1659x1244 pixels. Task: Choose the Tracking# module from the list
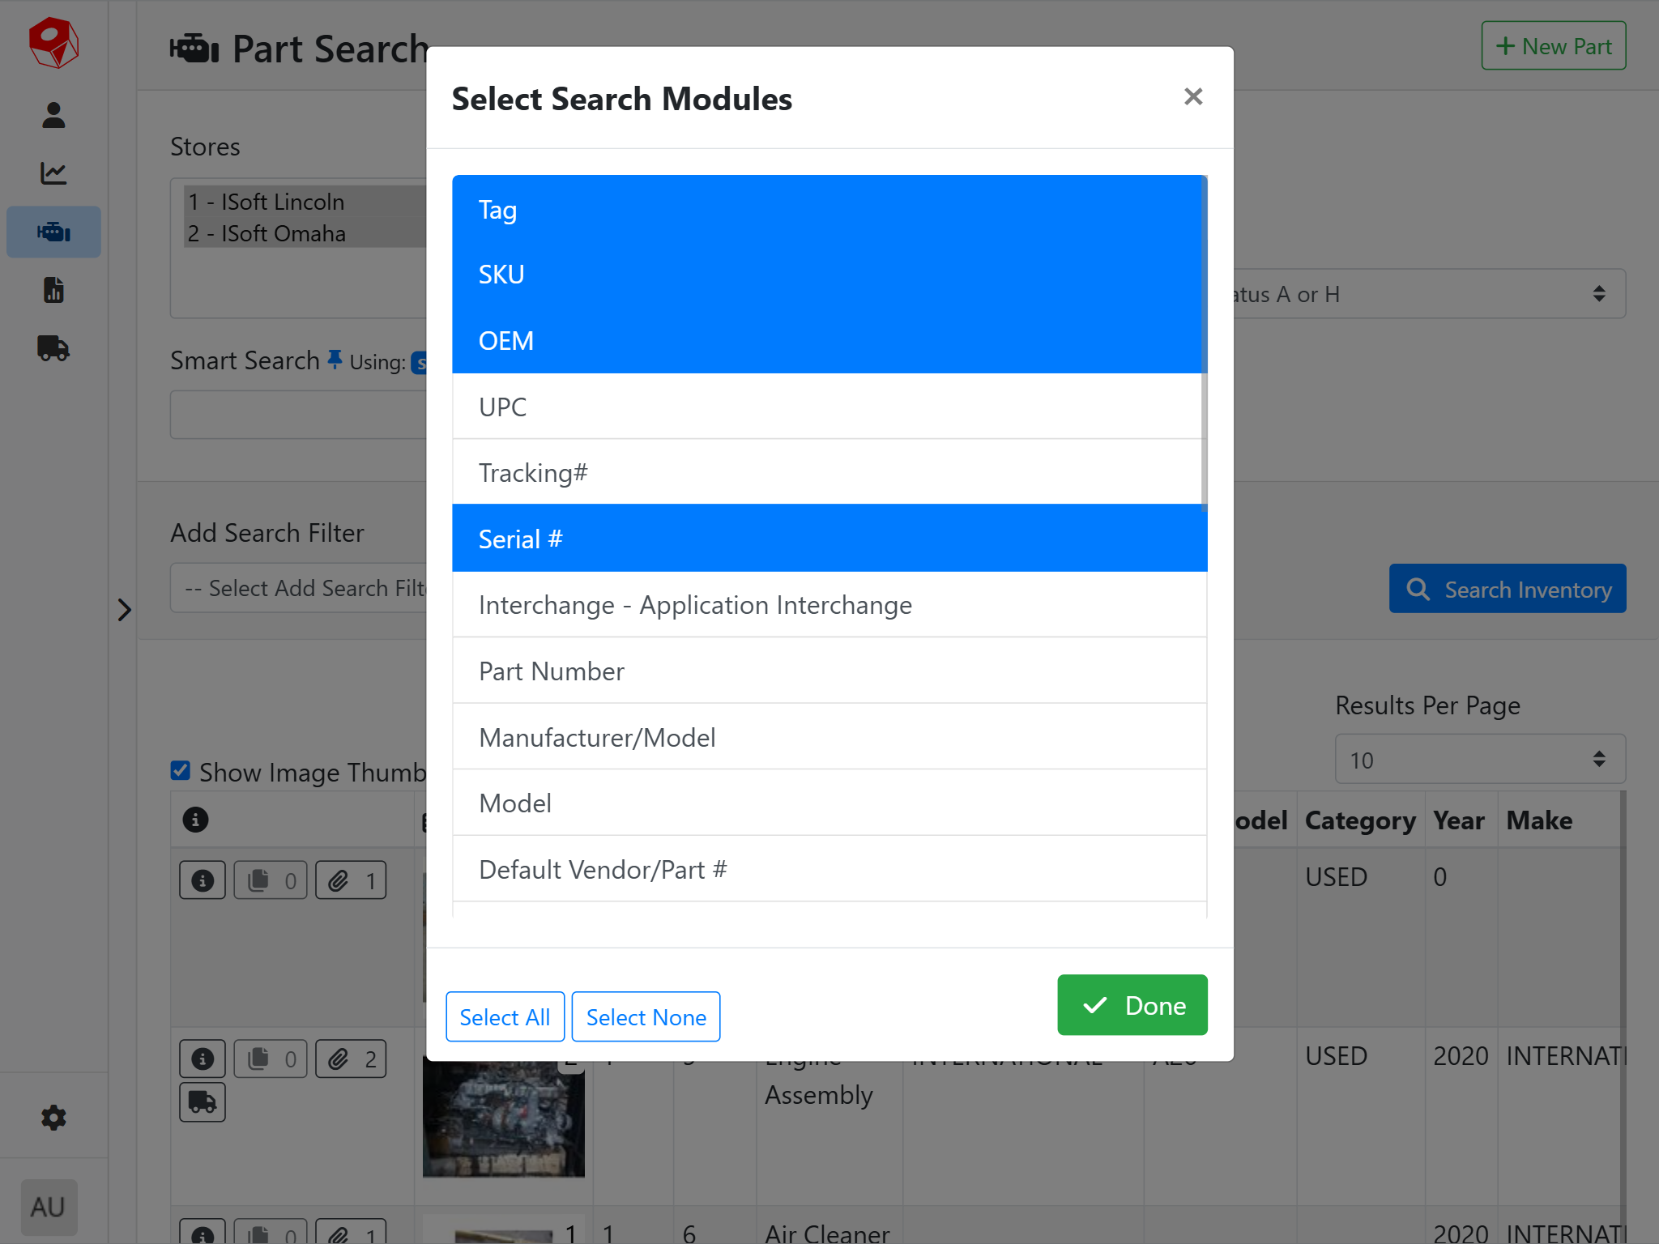click(x=829, y=472)
